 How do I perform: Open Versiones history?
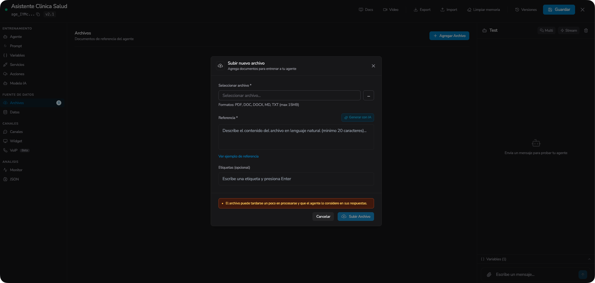(526, 10)
